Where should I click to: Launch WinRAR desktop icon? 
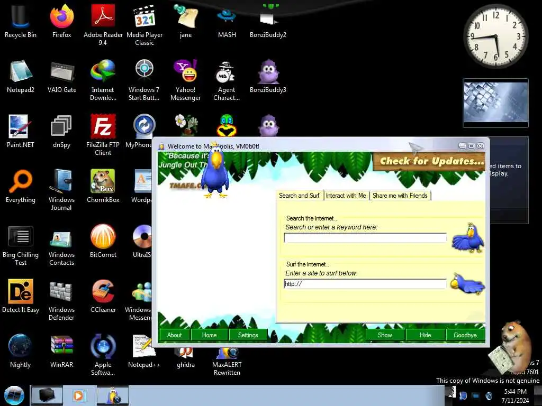pyautogui.click(x=61, y=351)
